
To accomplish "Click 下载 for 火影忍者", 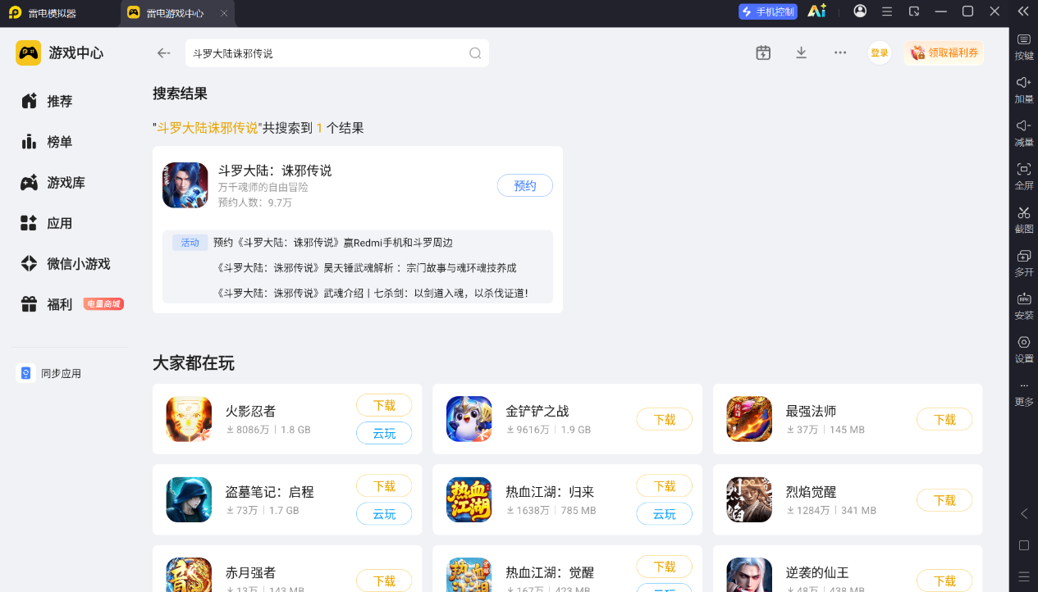I will pyautogui.click(x=384, y=405).
